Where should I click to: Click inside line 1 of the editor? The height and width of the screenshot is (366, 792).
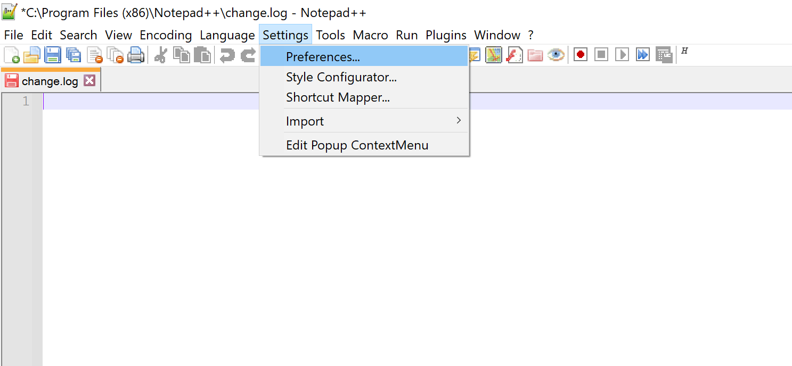point(160,101)
